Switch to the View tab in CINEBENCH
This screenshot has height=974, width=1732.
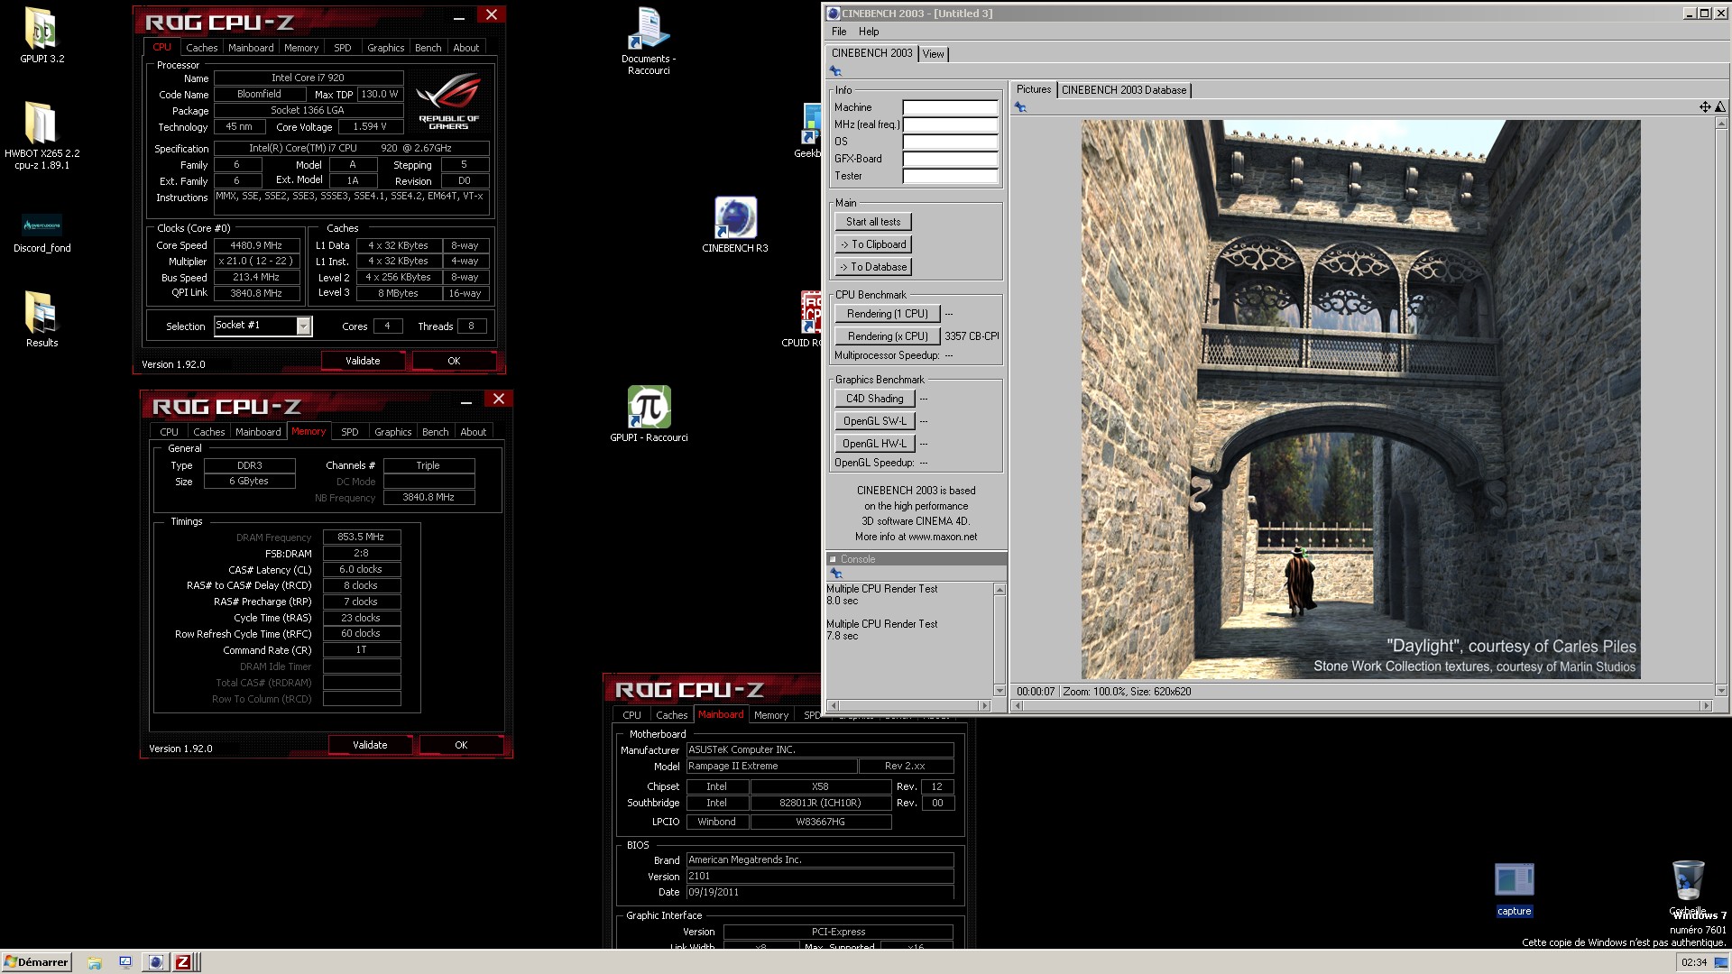(x=933, y=54)
